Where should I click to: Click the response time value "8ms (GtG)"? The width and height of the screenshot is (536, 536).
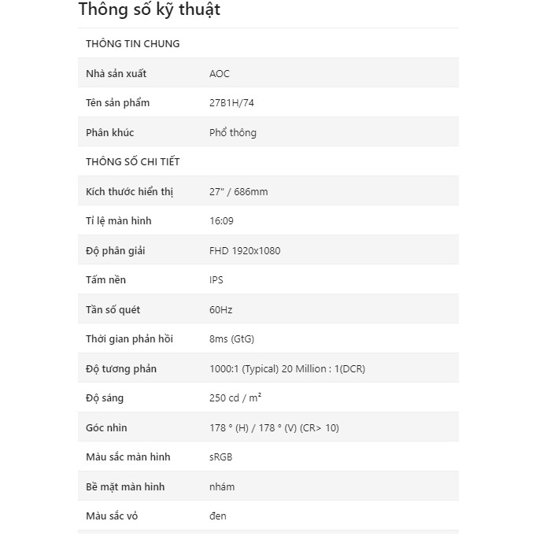click(x=231, y=339)
